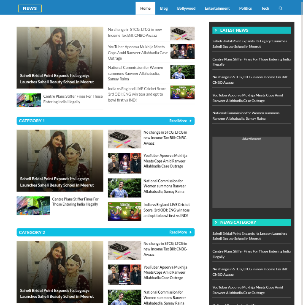Image resolution: width=303 pixels, height=305 pixels.
Task: Click top section National Commission man thumbnail
Action: pos(182,72)
